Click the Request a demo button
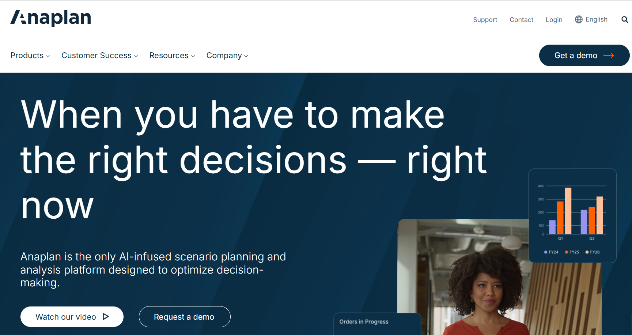This screenshot has width=632, height=335. (185, 317)
